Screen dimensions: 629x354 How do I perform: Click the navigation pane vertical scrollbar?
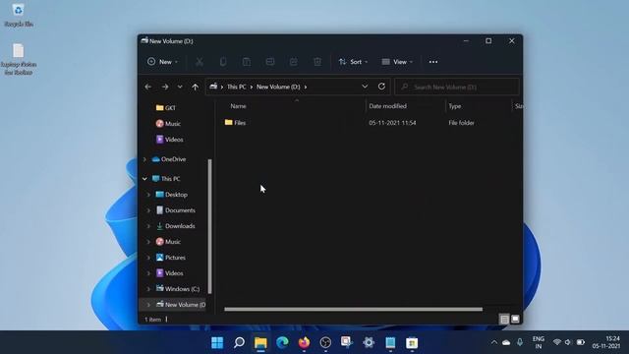click(209, 226)
